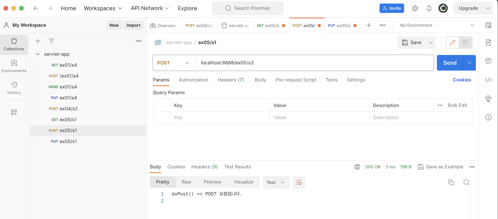Viewport: 498px width, 219px height.
Task: Open the user avatar menu
Action: coord(443,8)
